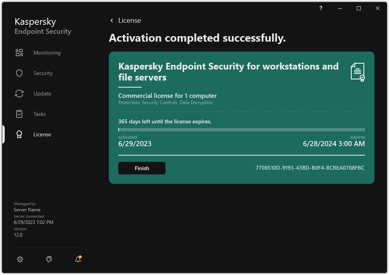Click the support icon at the bottom
389x275 pixels.
point(49,259)
